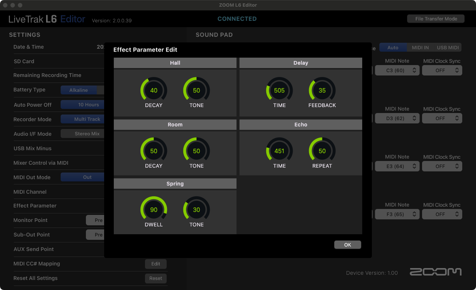Click the Spring TONE knob
The height and width of the screenshot is (290, 476).
(196, 210)
